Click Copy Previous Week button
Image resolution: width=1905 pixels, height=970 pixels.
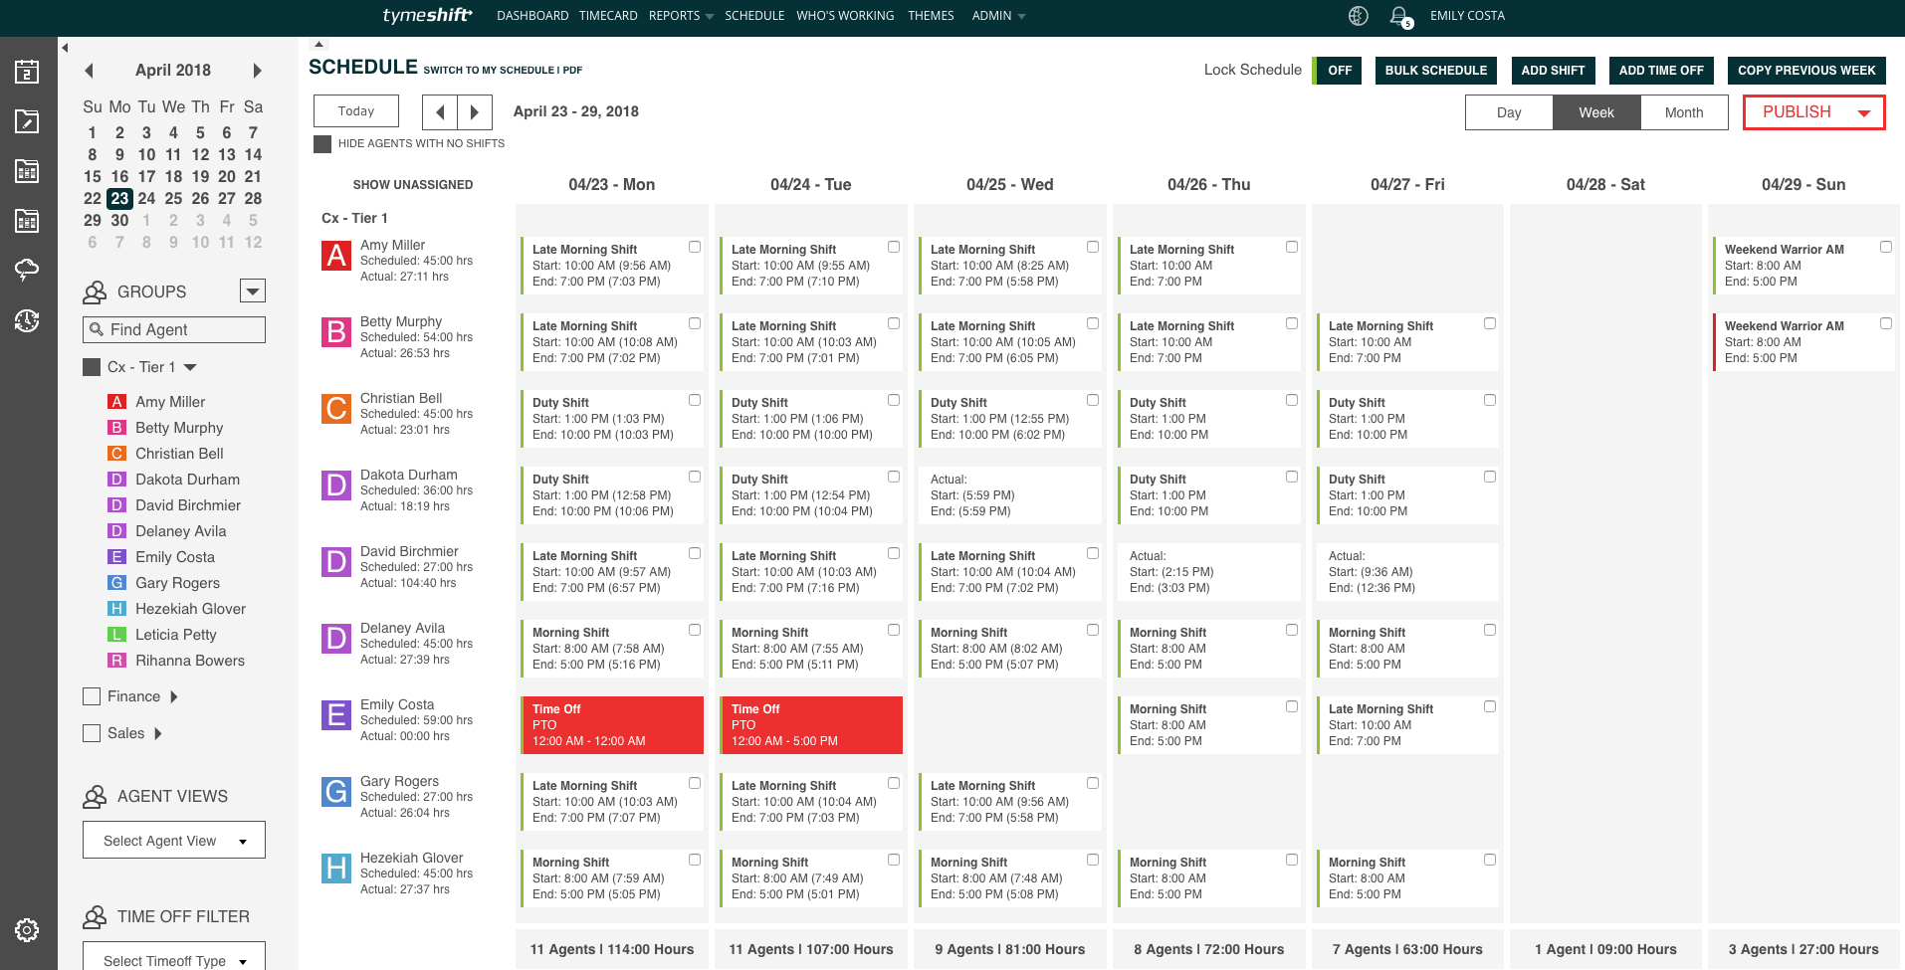(x=1805, y=71)
